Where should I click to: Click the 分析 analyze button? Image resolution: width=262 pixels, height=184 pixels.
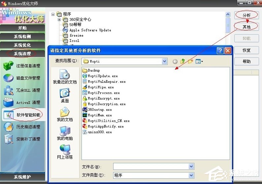(x=246, y=15)
